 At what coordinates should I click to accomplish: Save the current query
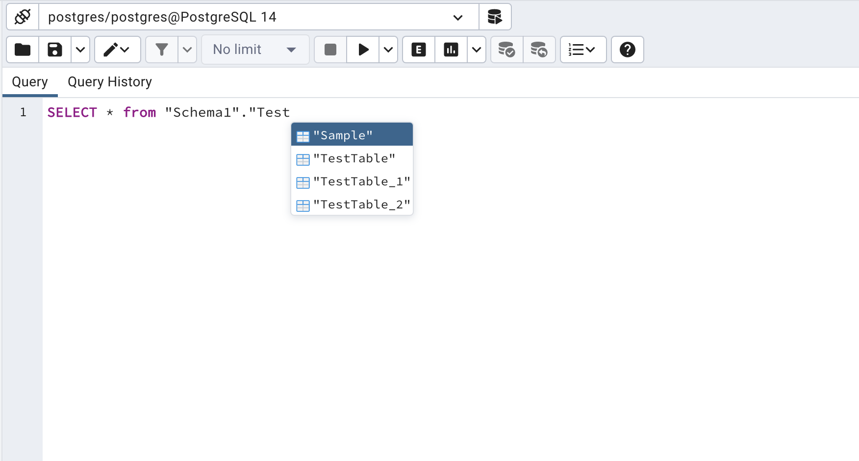tap(54, 50)
